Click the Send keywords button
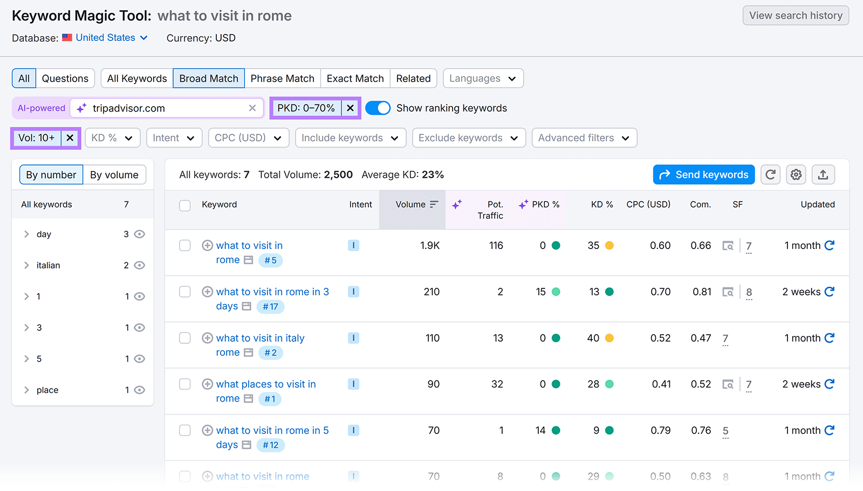Image resolution: width=863 pixels, height=491 pixels. point(703,174)
